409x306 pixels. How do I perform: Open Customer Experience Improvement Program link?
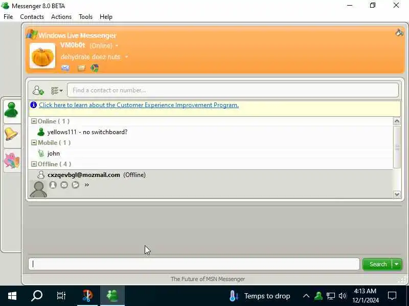[139, 105]
